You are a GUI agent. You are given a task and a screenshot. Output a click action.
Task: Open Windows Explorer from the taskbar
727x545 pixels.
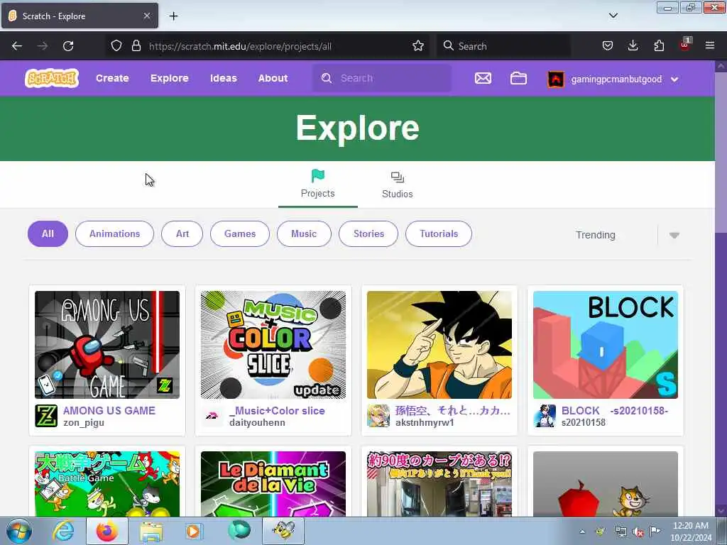tap(151, 532)
